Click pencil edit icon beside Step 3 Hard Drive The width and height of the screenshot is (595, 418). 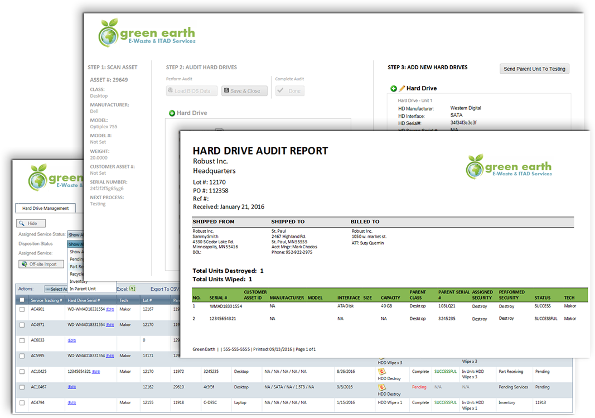(401, 89)
